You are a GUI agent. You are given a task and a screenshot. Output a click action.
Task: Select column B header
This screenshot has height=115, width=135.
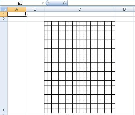[35, 9]
